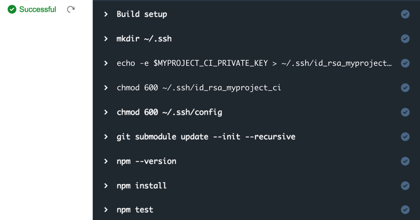Screen dimensions: 420x220
Task: Click the Build setup step success checkmark
Action: [x=405, y=14]
